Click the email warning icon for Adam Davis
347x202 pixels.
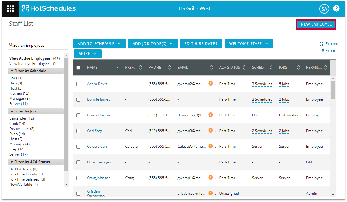pyautogui.click(x=211, y=84)
